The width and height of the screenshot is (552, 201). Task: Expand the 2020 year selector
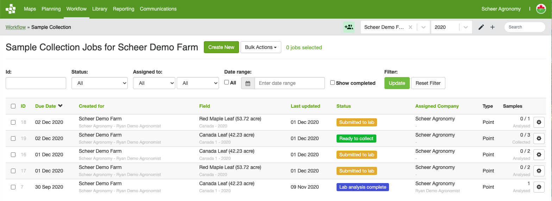point(466,27)
